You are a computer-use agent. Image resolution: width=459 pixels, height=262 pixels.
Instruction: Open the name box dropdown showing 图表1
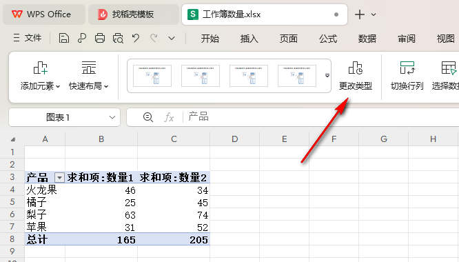point(112,117)
